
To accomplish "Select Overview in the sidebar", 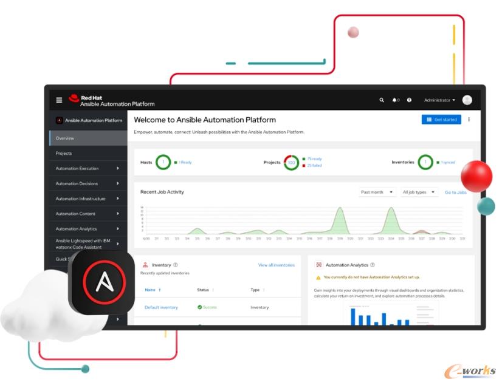I will point(88,138).
